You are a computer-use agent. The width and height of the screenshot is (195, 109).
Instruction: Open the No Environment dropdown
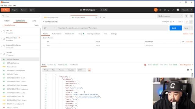[170, 16]
